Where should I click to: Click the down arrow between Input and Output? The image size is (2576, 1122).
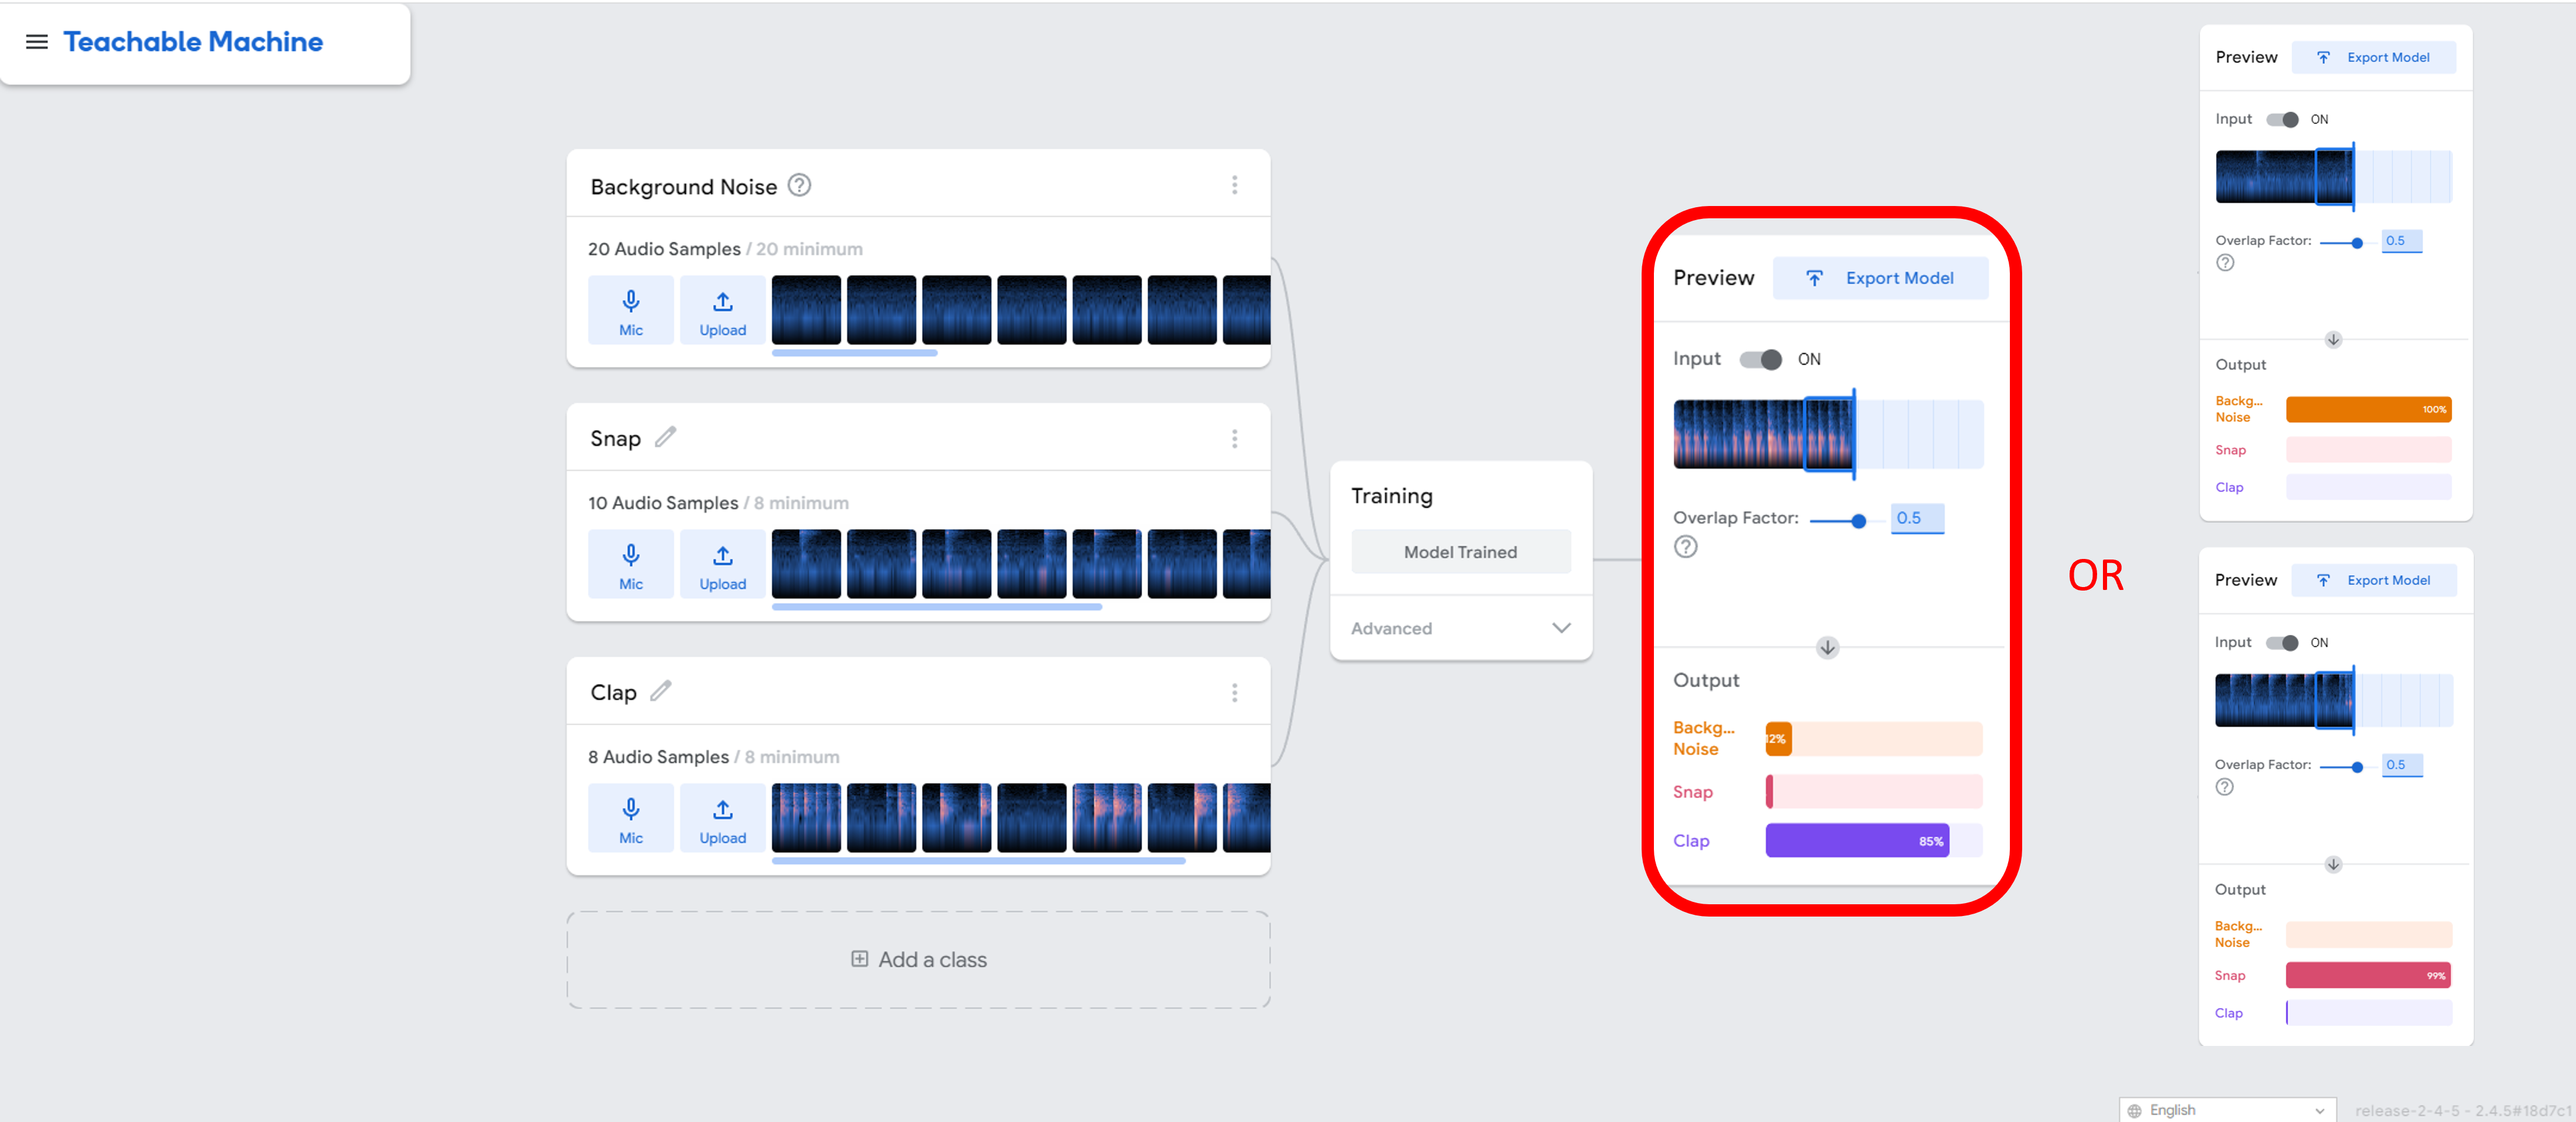1827,648
